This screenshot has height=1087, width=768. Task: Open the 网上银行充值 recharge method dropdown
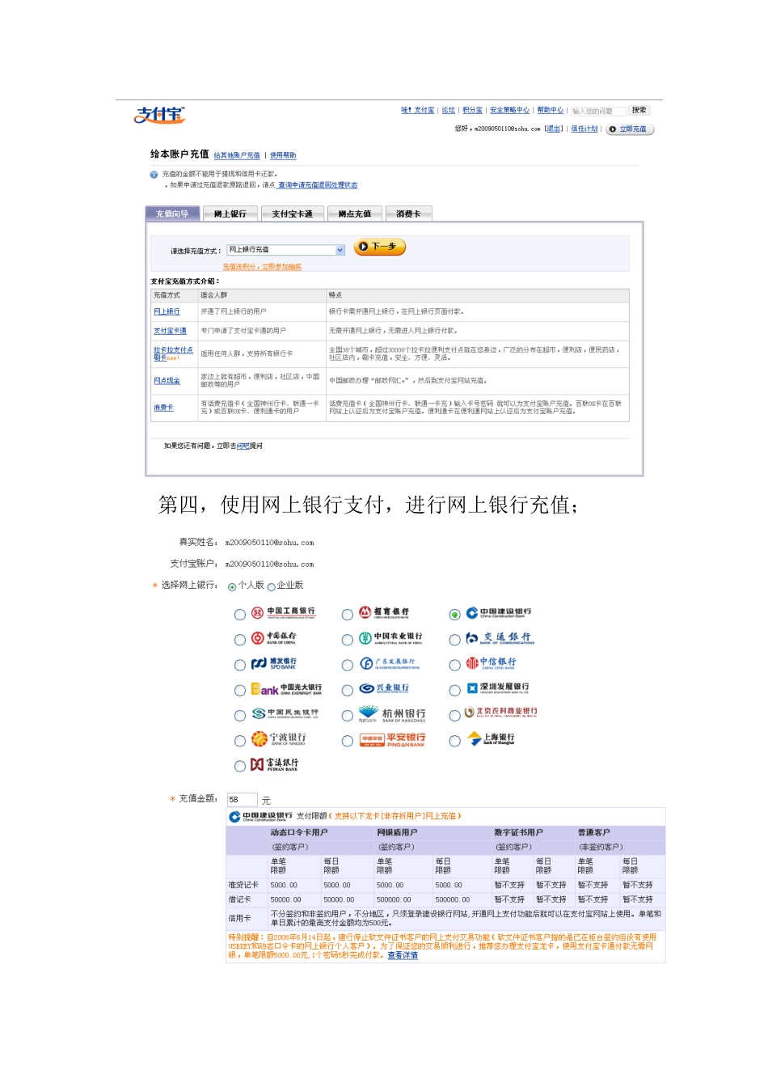click(x=286, y=250)
